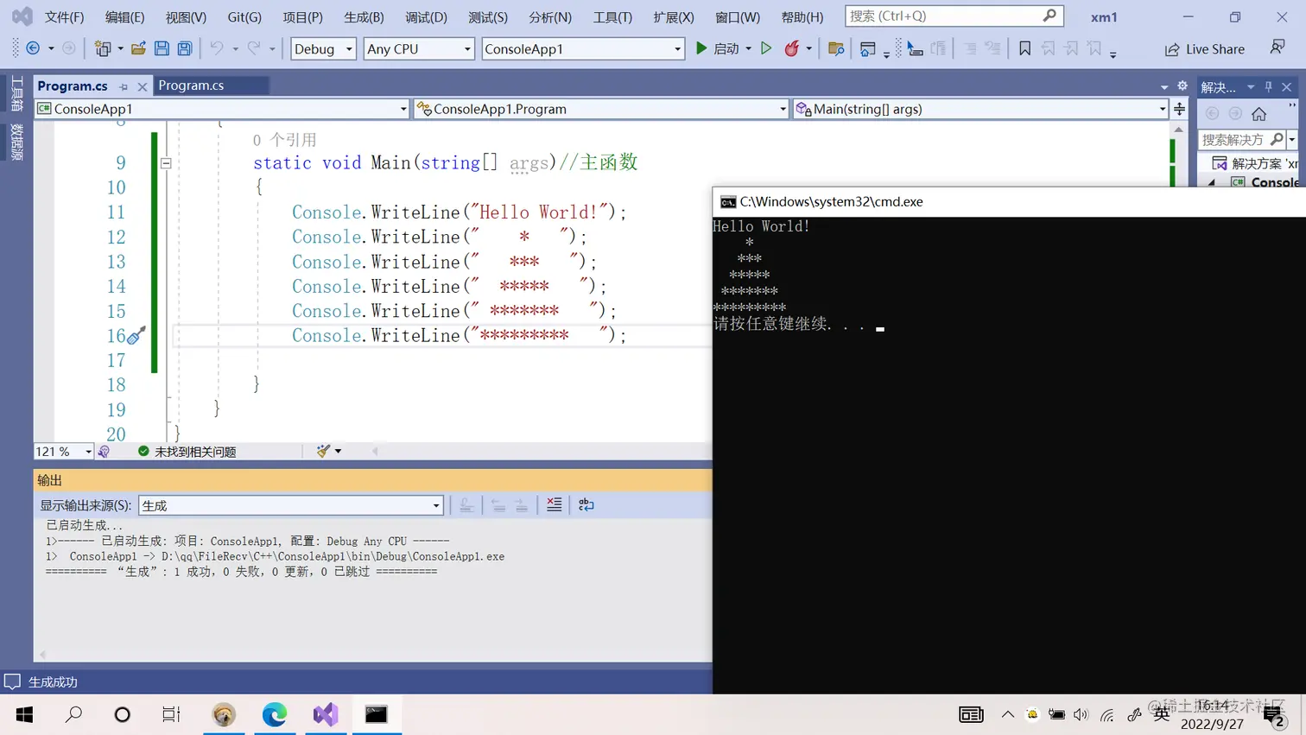Screen dimensions: 1306x735
Task: Click the redo arrow icon
Action: pos(254,48)
